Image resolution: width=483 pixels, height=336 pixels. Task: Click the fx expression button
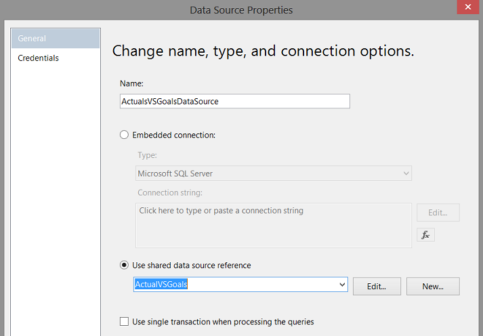point(425,235)
